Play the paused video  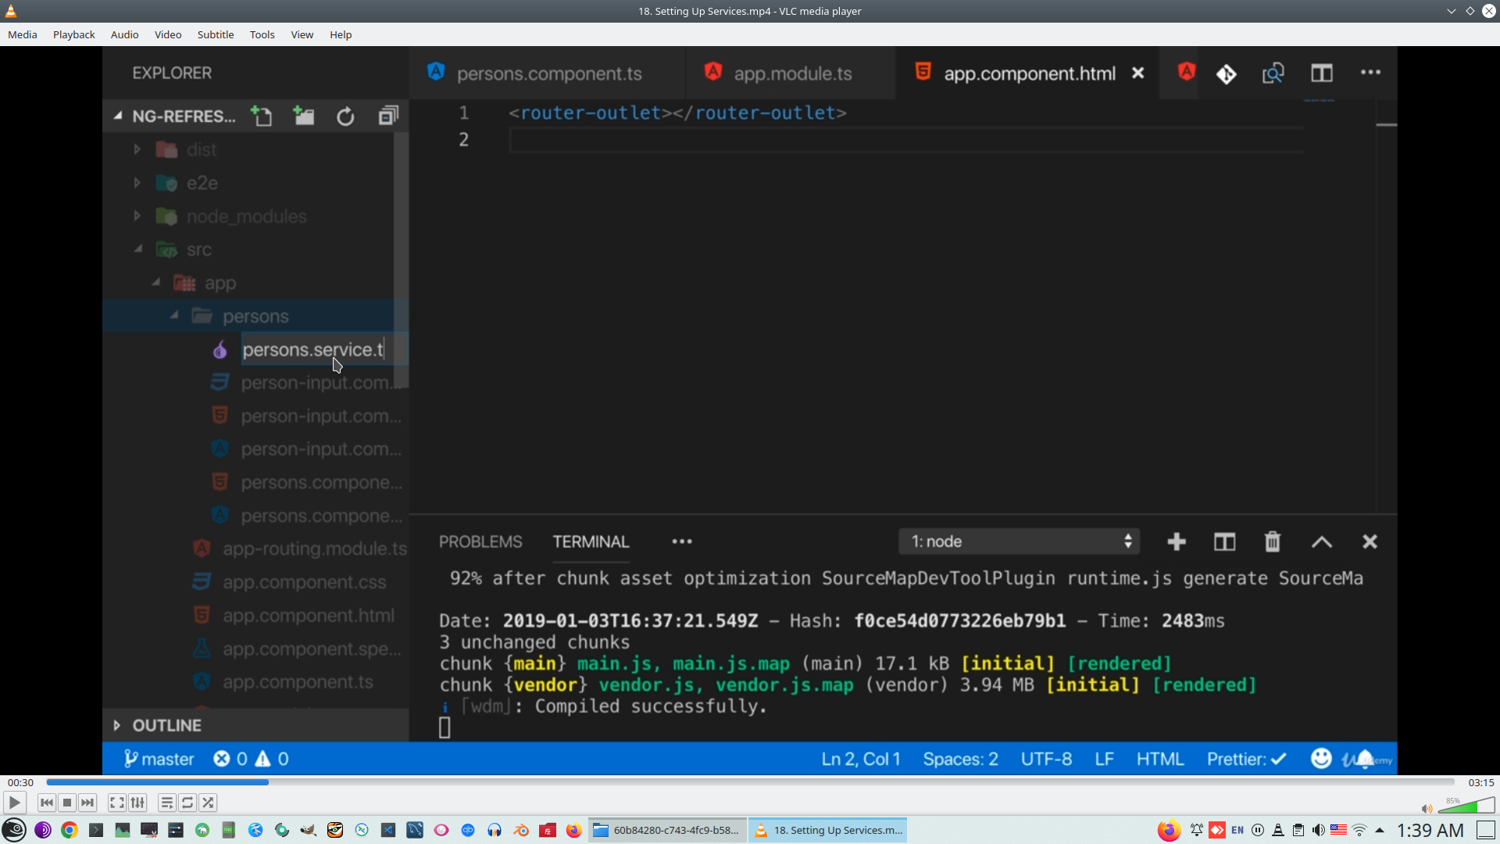point(14,803)
